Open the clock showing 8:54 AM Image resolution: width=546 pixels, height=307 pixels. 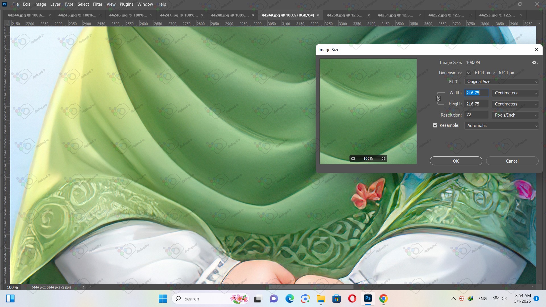[523, 298]
